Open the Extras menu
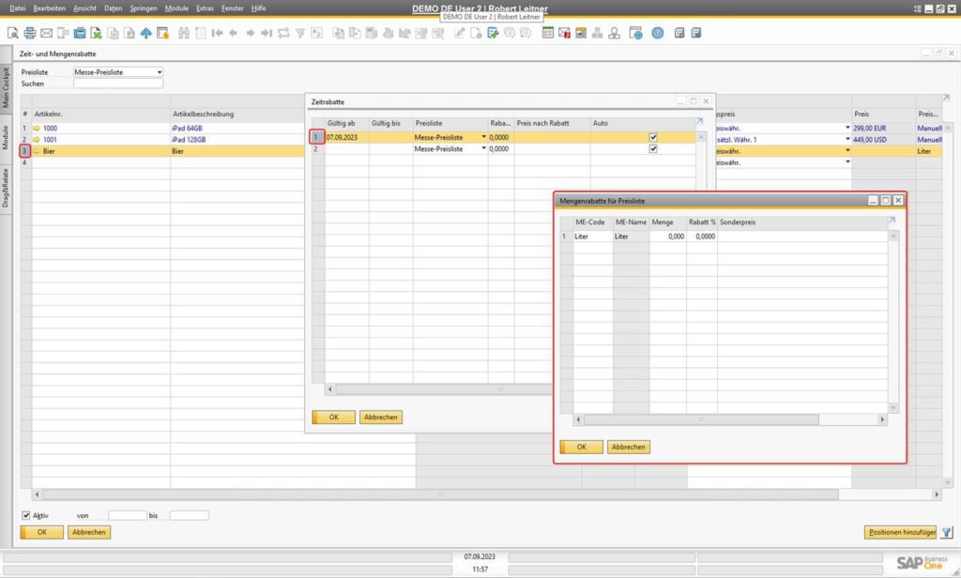Screen dimensions: 961x578 tap(205, 8)
